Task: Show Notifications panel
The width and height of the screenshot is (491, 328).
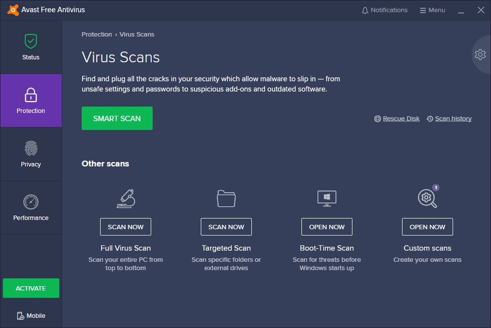Action: pos(385,10)
